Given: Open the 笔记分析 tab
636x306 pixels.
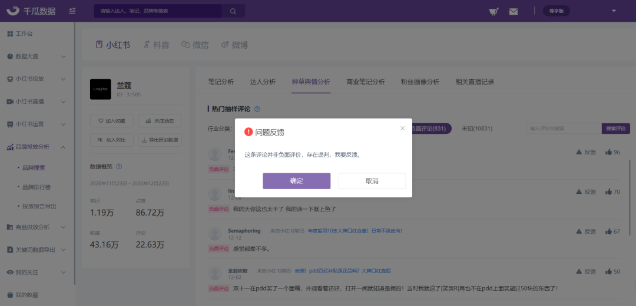Looking at the screenshot, I should pyautogui.click(x=221, y=82).
